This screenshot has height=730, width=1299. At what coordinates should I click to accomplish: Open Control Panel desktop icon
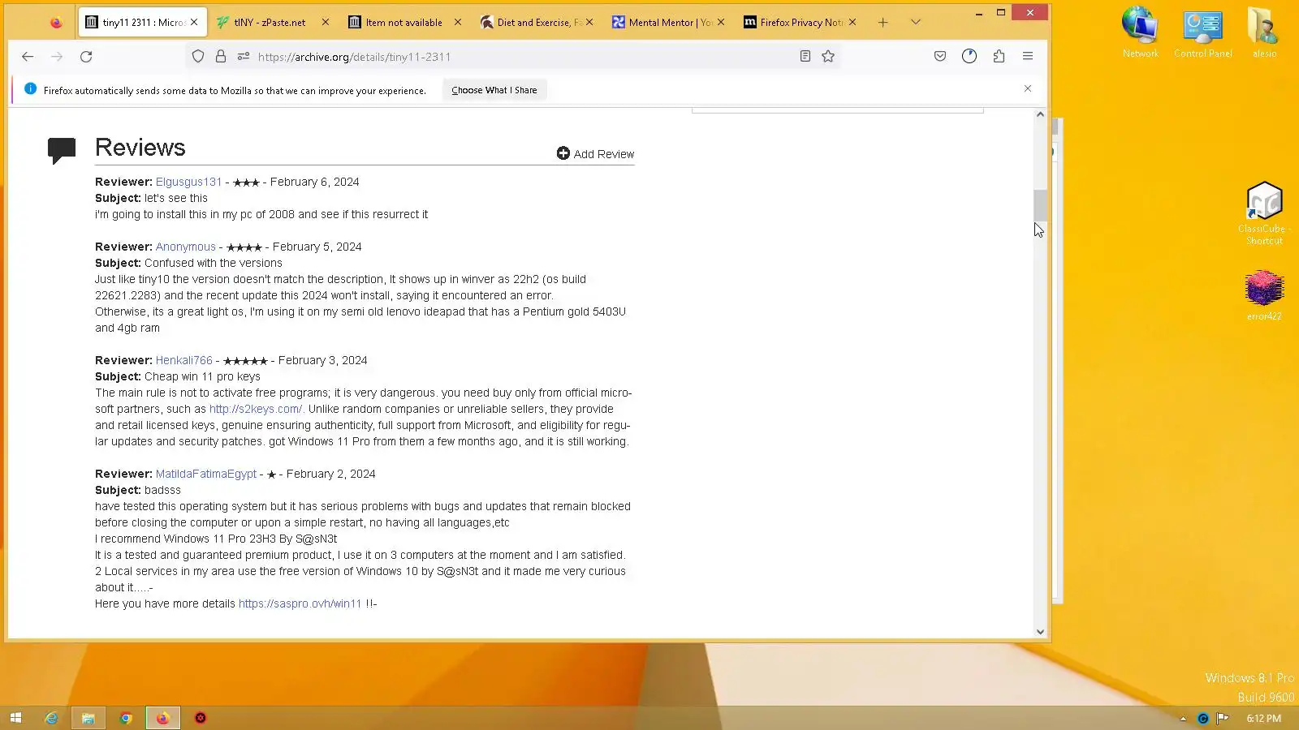tap(1202, 32)
